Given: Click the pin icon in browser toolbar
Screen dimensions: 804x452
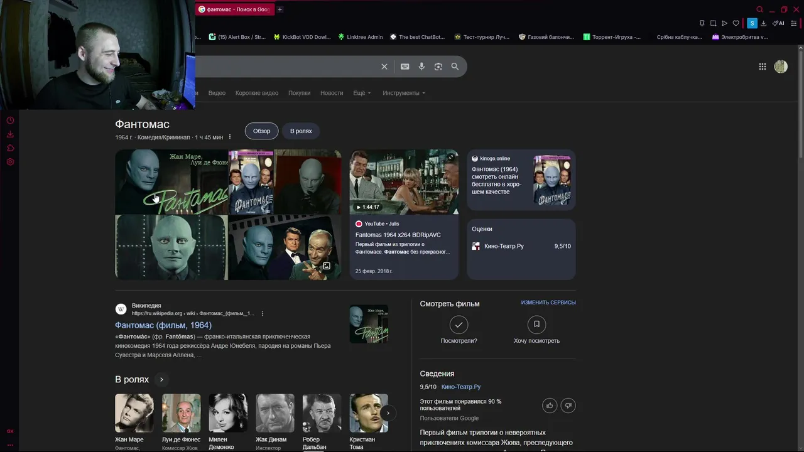Looking at the screenshot, I should 702,23.
